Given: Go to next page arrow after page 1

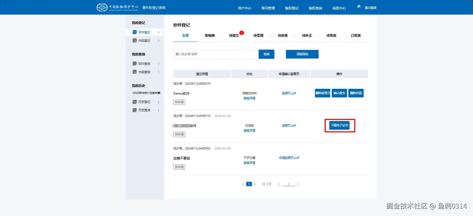Looking at the screenshot, I should 255,184.
